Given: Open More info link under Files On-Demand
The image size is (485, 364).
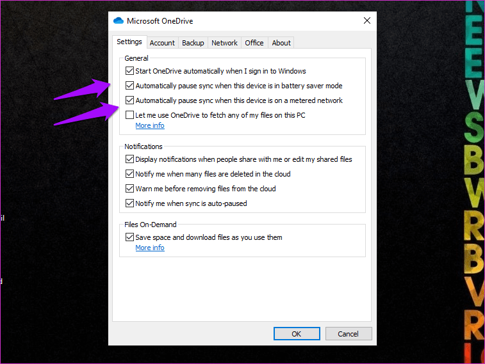Looking at the screenshot, I should click(150, 248).
